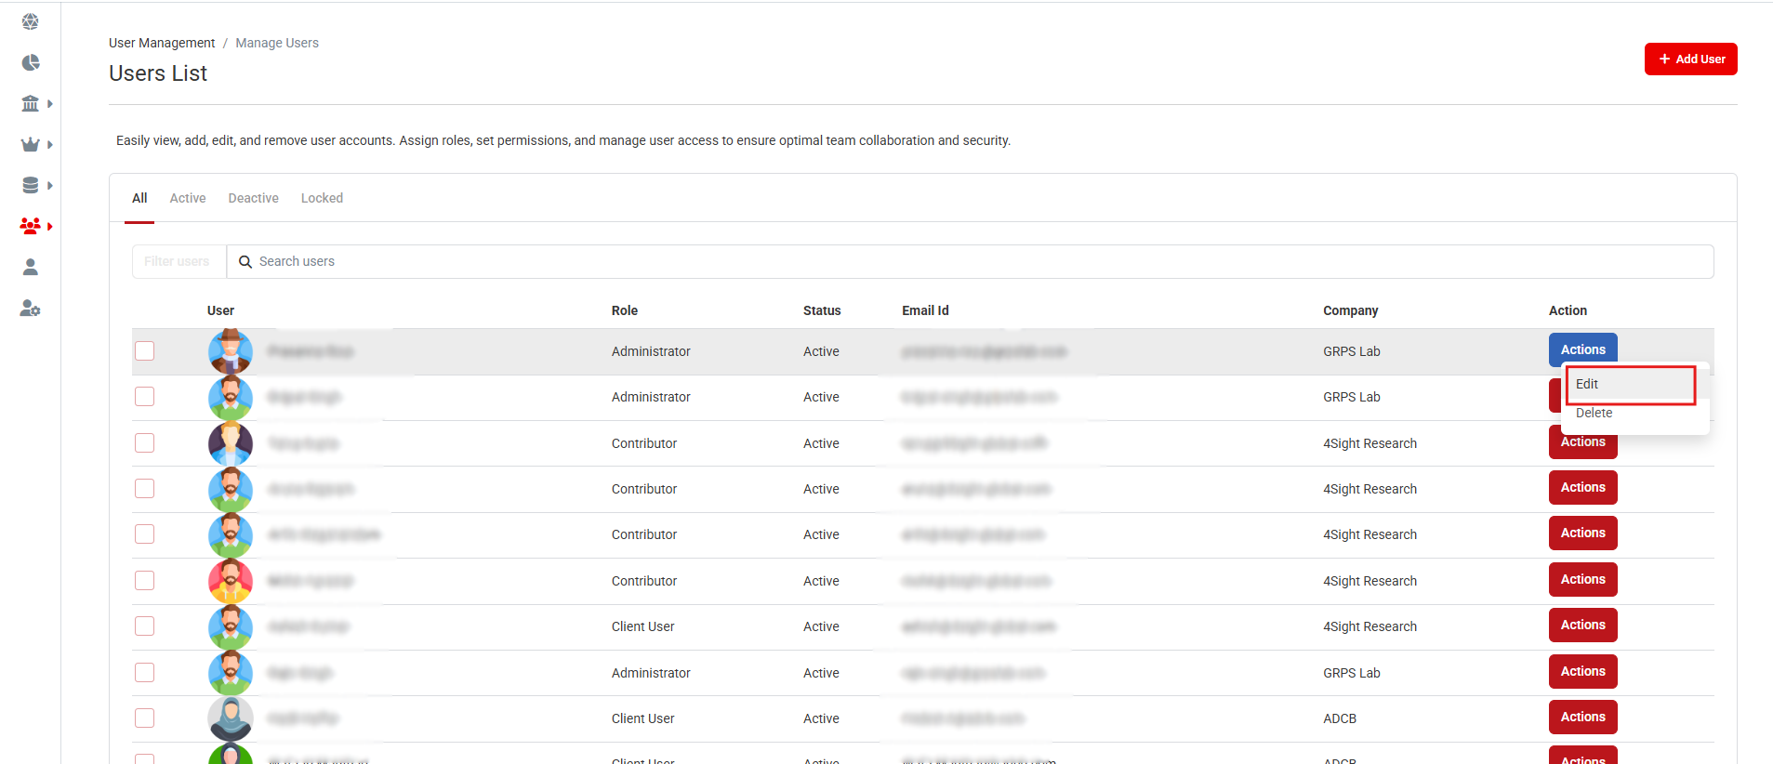Go to User Management breadcrumb link

click(162, 43)
